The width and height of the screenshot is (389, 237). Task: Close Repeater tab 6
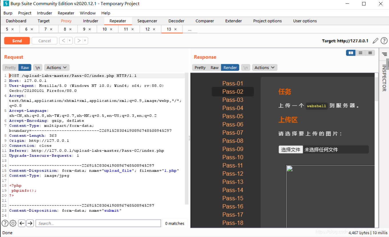pos(32,29)
